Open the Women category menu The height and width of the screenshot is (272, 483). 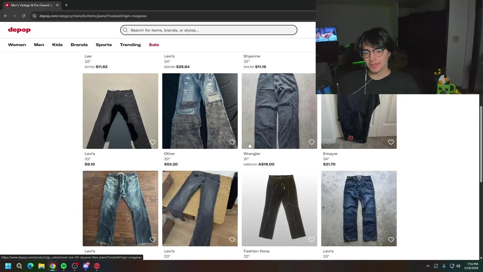pyautogui.click(x=17, y=45)
